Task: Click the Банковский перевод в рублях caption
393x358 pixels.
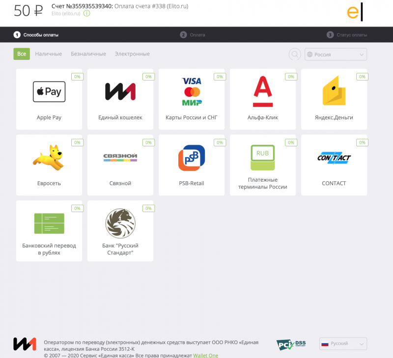Action: click(x=49, y=249)
